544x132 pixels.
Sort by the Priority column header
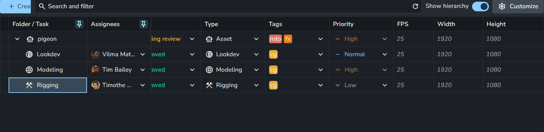[343, 24]
